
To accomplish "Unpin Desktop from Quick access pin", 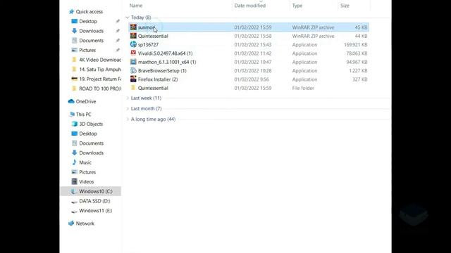I will point(118,21).
